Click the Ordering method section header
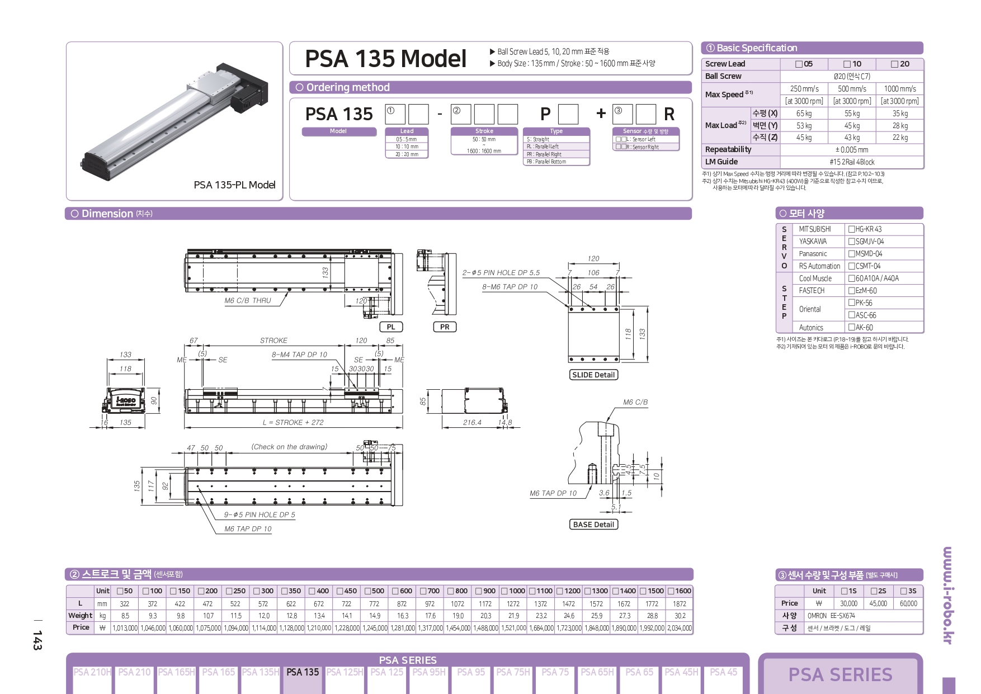Viewport: 981px width, 694px height. pyautogui.click(x=490, y=87)
